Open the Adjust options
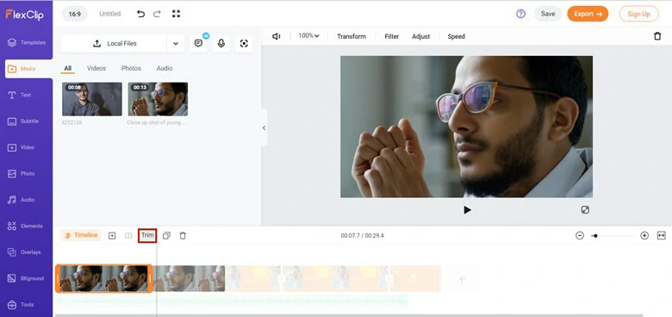The height and width of the screenshot is (317, 672). click(420, 36)
